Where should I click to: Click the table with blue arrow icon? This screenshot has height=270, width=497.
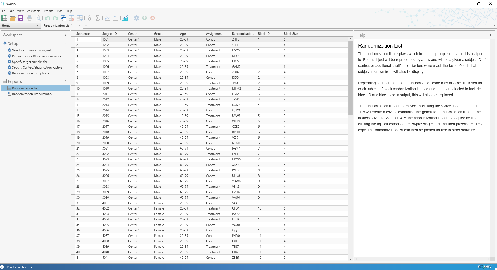tap(64, 18)
